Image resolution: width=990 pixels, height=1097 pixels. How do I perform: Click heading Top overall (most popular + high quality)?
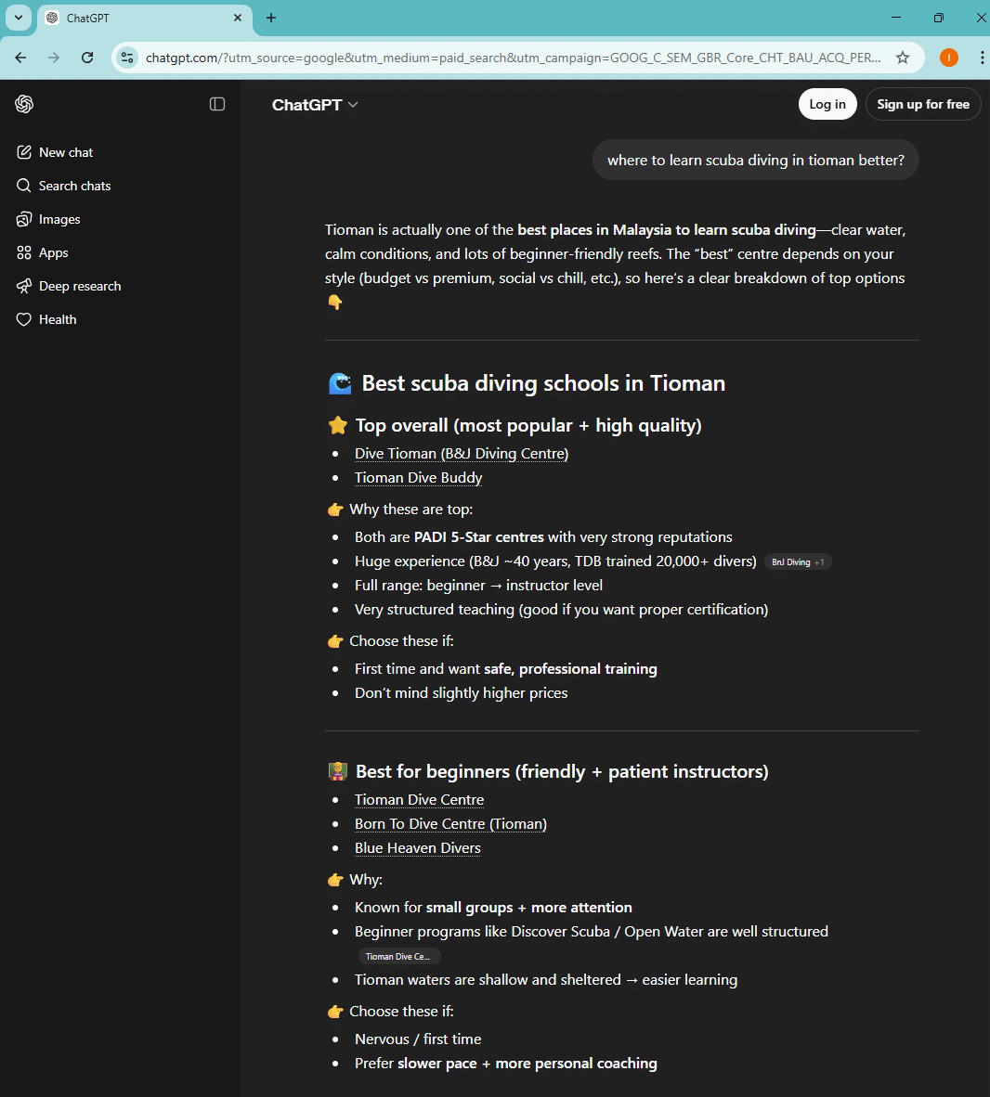click(x=528, y=425)
